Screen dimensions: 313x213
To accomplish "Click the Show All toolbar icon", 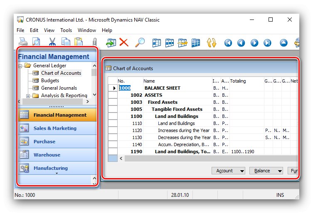I will pos(196,43).
